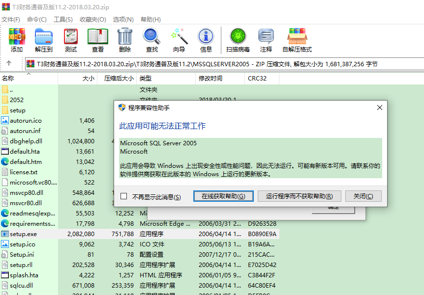Viewport: 424px width, 295px height.
Task: Click the 运行程序而不获取帮助(R) button
Action: (300, 196)
